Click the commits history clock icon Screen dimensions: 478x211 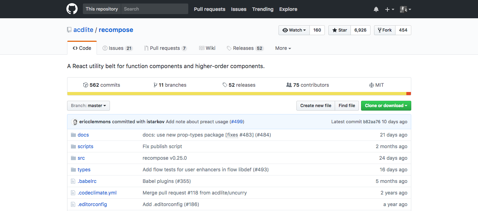point(85,85)
